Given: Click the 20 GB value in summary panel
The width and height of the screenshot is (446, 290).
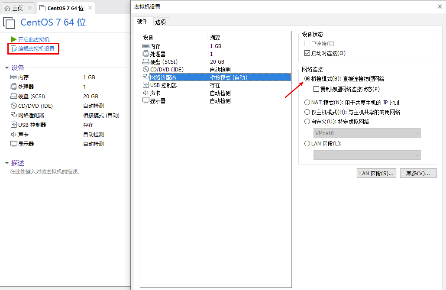Looking at the screenshot, I should click(x=90, y=97).
